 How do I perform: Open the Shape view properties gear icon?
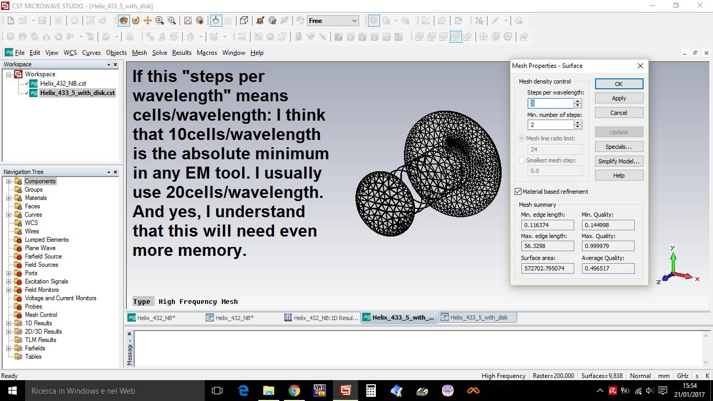[x=272, y=21]
